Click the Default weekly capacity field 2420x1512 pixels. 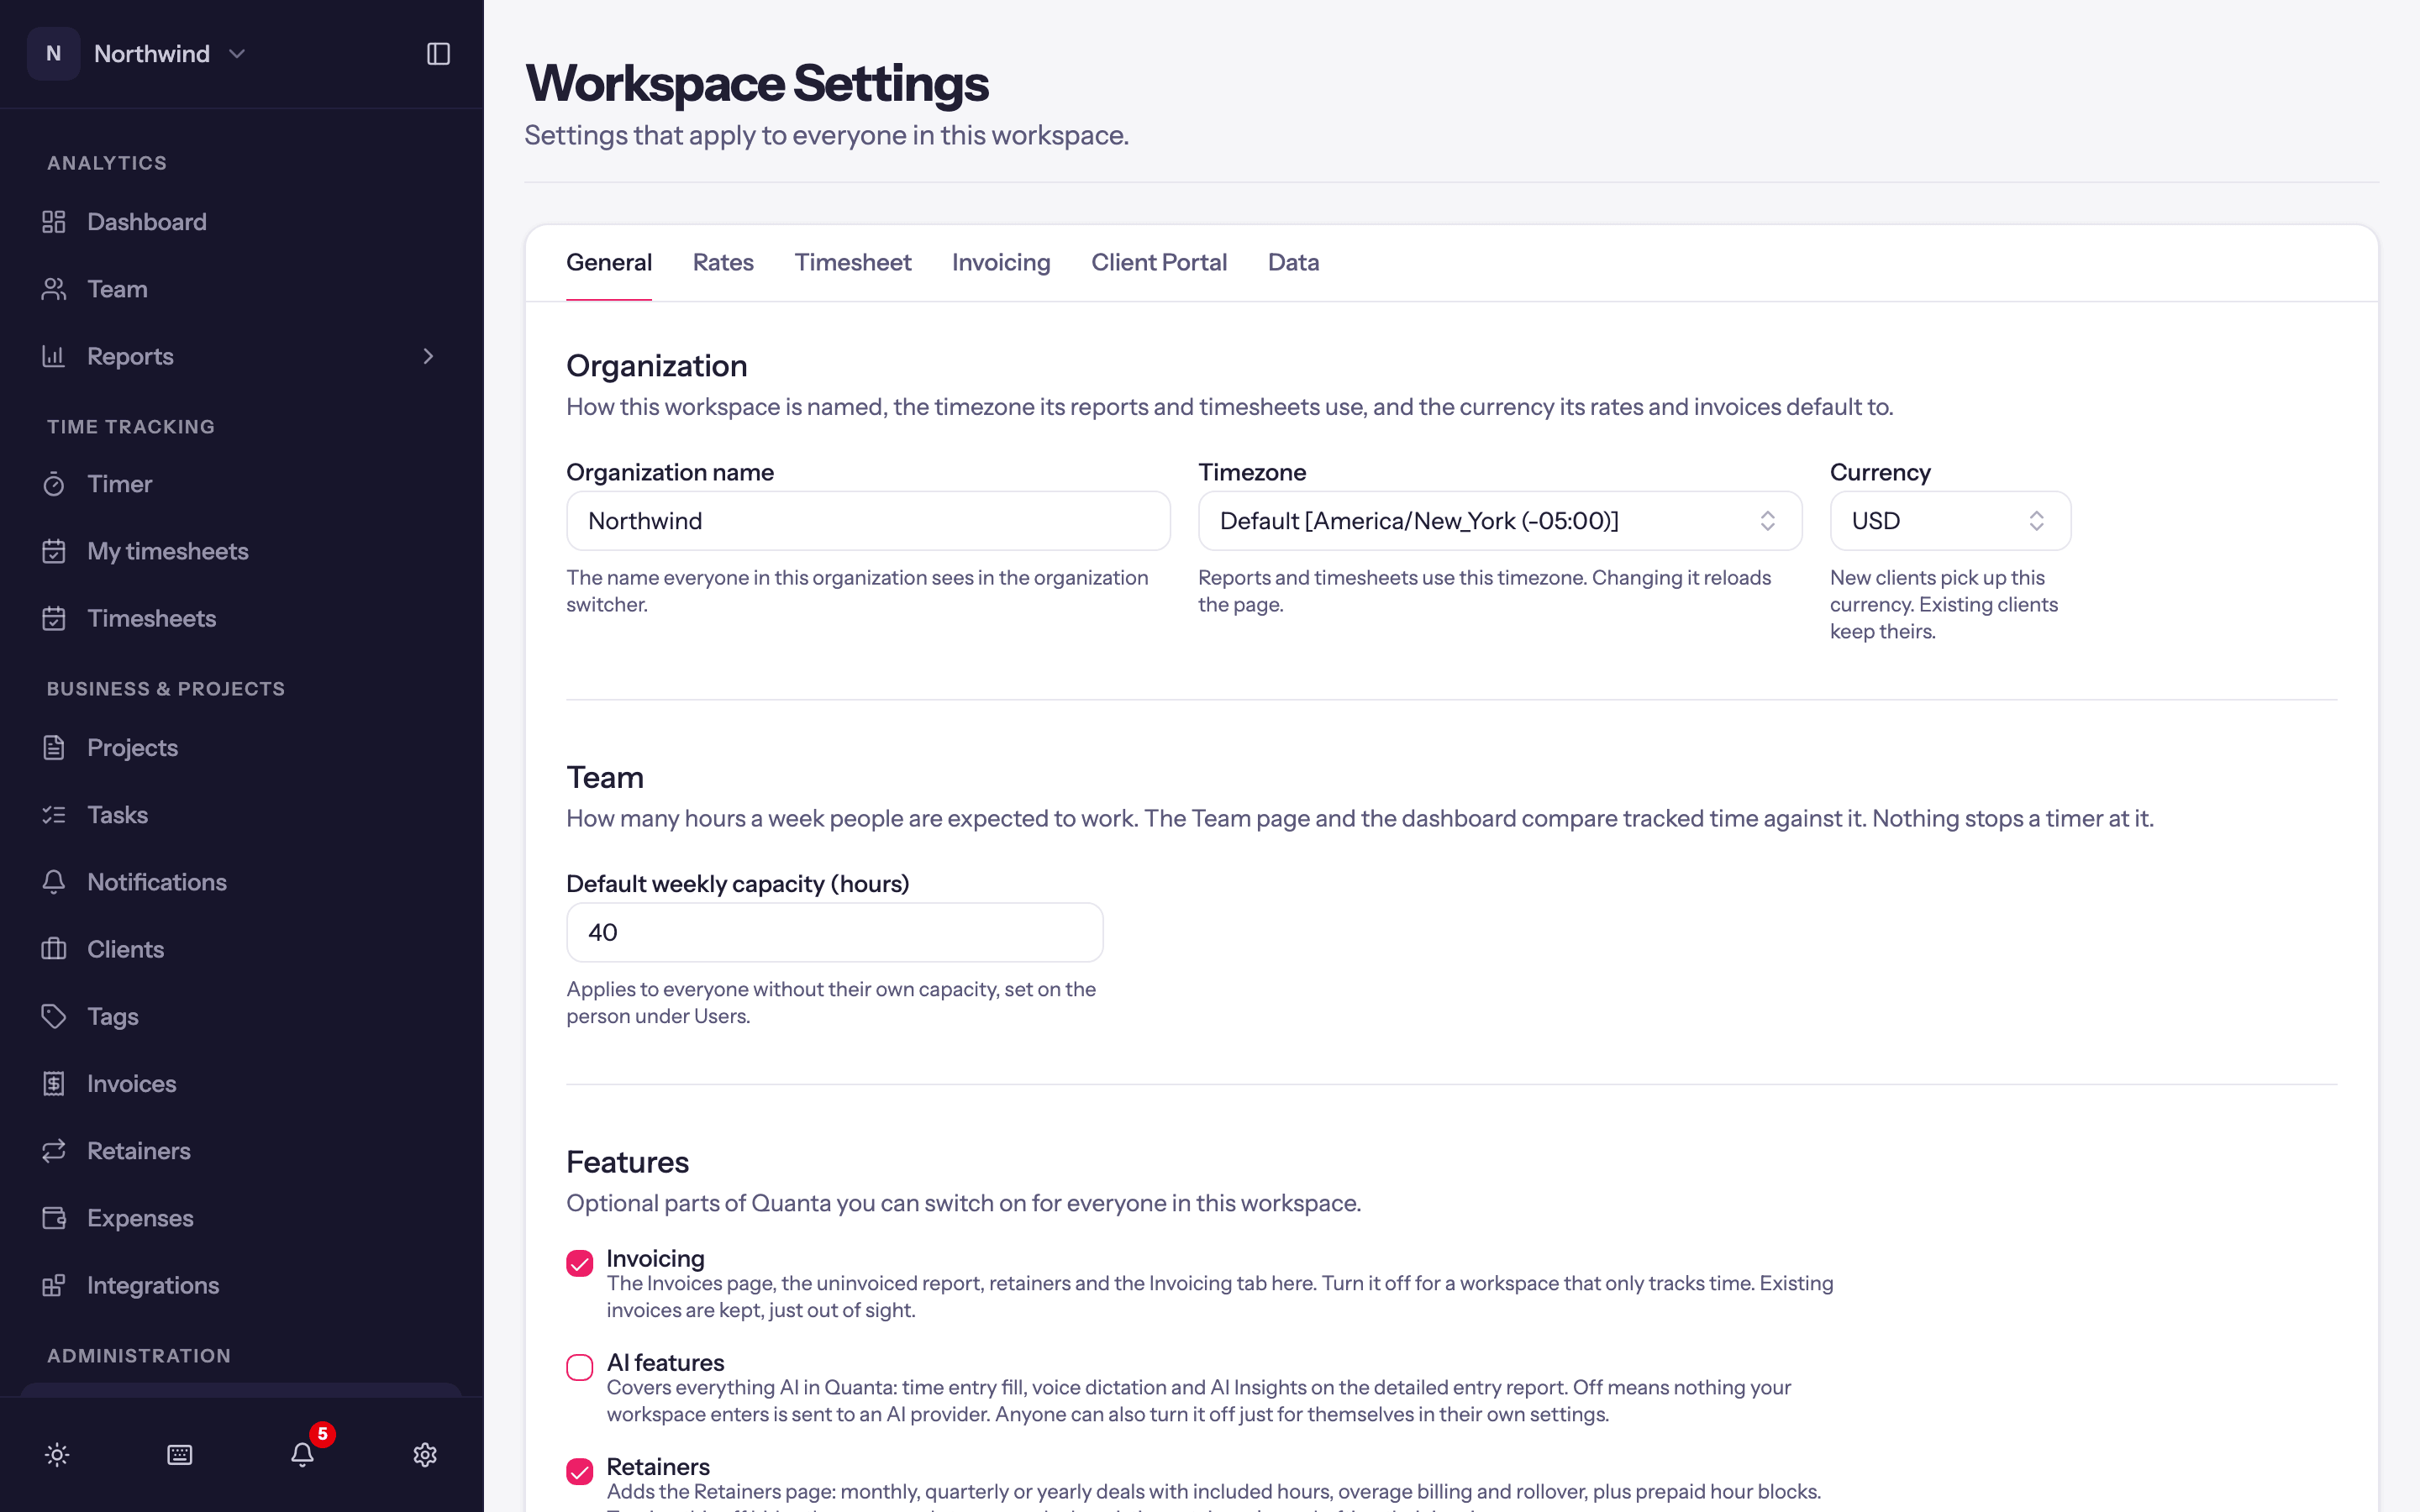pyautogui.click(x=834, y=932)
